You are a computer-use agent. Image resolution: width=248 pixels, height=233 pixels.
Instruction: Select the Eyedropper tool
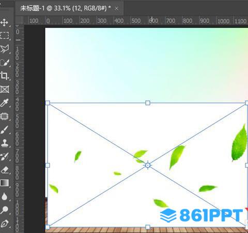4,103
